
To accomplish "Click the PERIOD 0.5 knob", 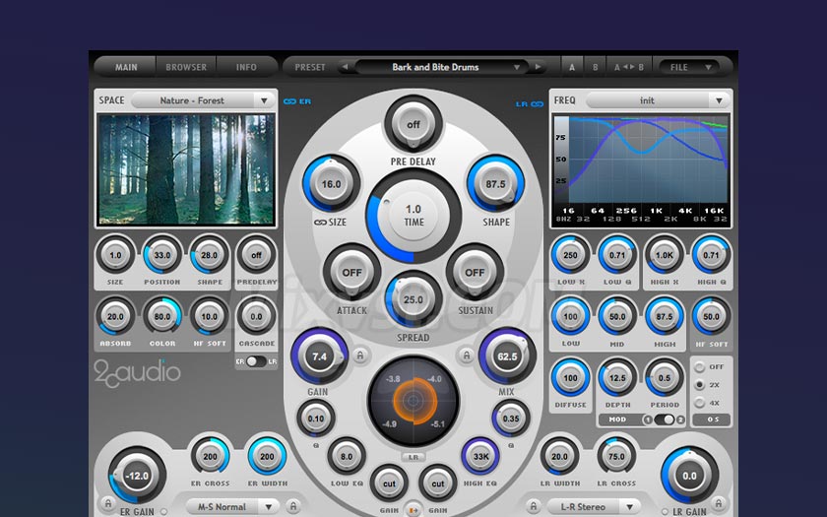I will (665, 378).
